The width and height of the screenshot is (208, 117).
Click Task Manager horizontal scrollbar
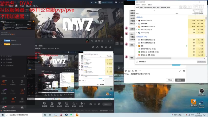point(154,58)
